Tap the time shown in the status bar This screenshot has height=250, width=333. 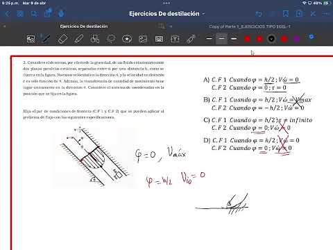point(10,3)
